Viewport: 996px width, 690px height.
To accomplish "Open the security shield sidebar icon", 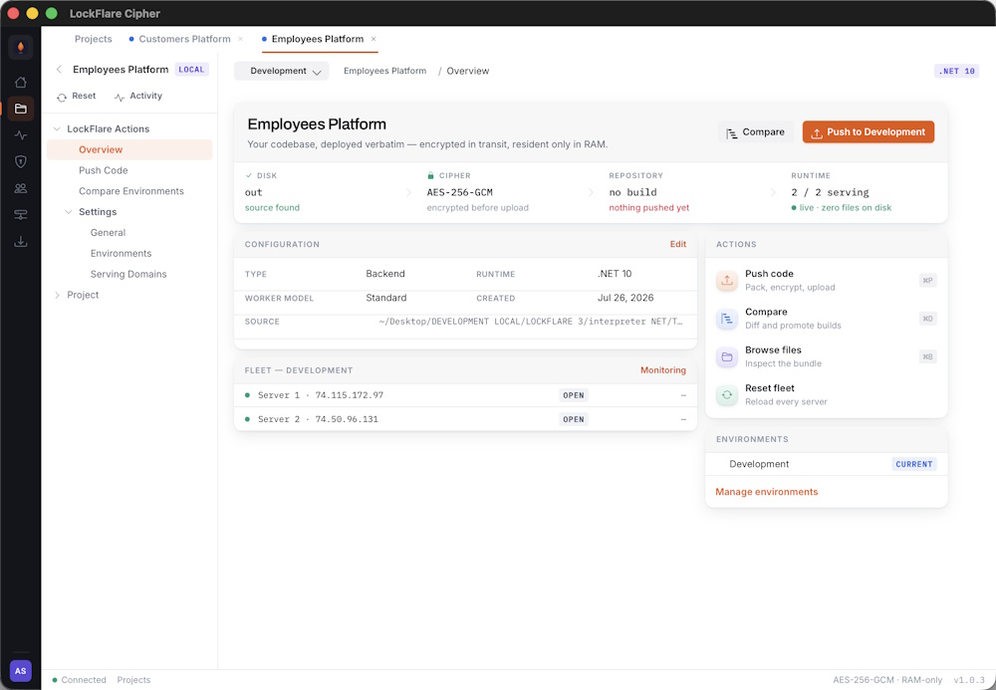I will (x=20, y=162).
